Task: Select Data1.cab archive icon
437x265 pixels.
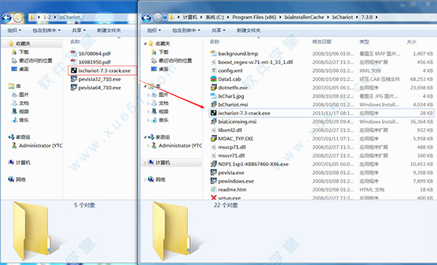Action: 213,79
